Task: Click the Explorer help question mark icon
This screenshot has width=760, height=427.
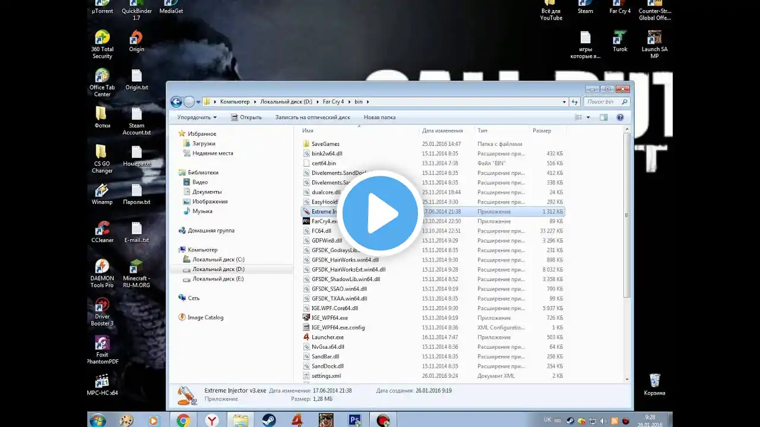Action: point(620,117)
